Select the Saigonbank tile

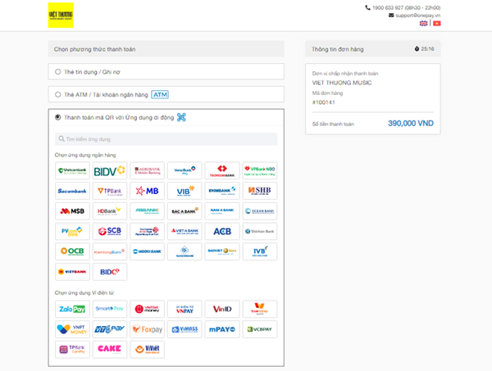tap(184, 251)
